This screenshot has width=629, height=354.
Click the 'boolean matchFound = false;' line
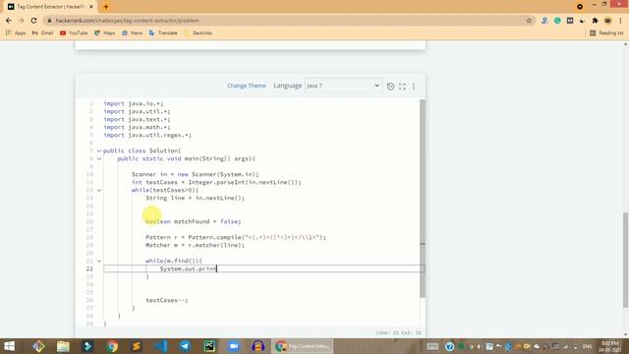194,221
